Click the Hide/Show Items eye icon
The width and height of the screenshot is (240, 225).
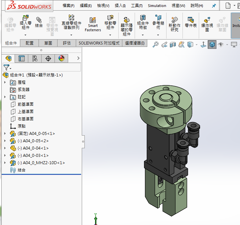(x=221, y=45)
